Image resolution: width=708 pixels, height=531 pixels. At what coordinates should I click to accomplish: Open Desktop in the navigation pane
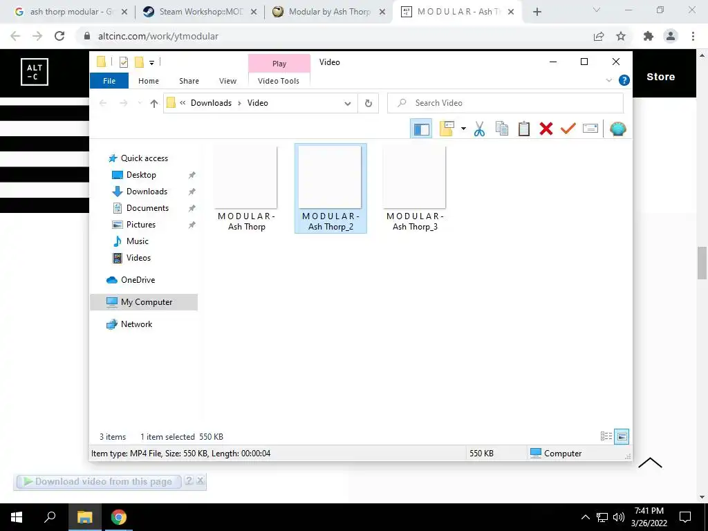click(x=141, y=175)
